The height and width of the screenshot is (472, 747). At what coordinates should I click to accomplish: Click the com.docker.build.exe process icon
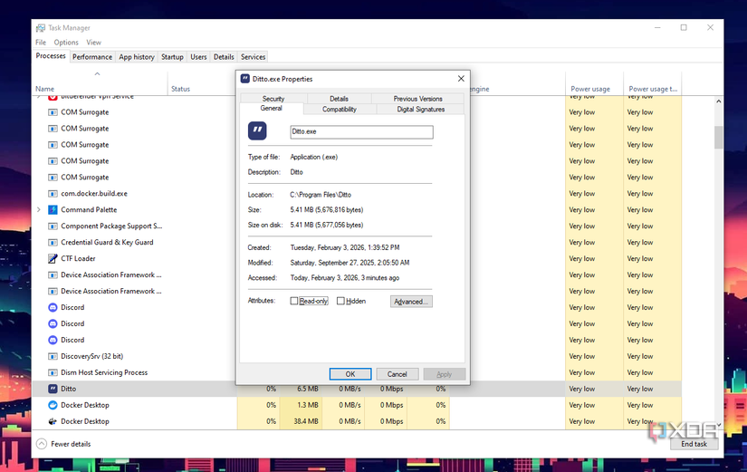point(53,194)
